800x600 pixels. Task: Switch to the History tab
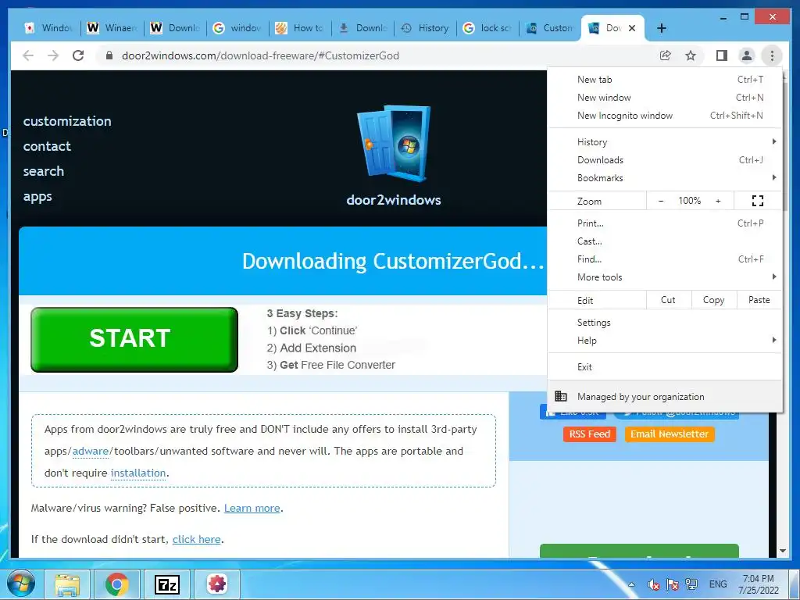click(x=425, y=28)
